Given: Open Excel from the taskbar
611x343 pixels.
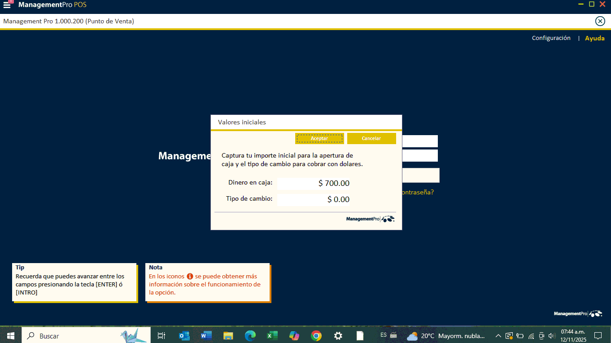Looking at the screenshot, I should tap(272, 336).
